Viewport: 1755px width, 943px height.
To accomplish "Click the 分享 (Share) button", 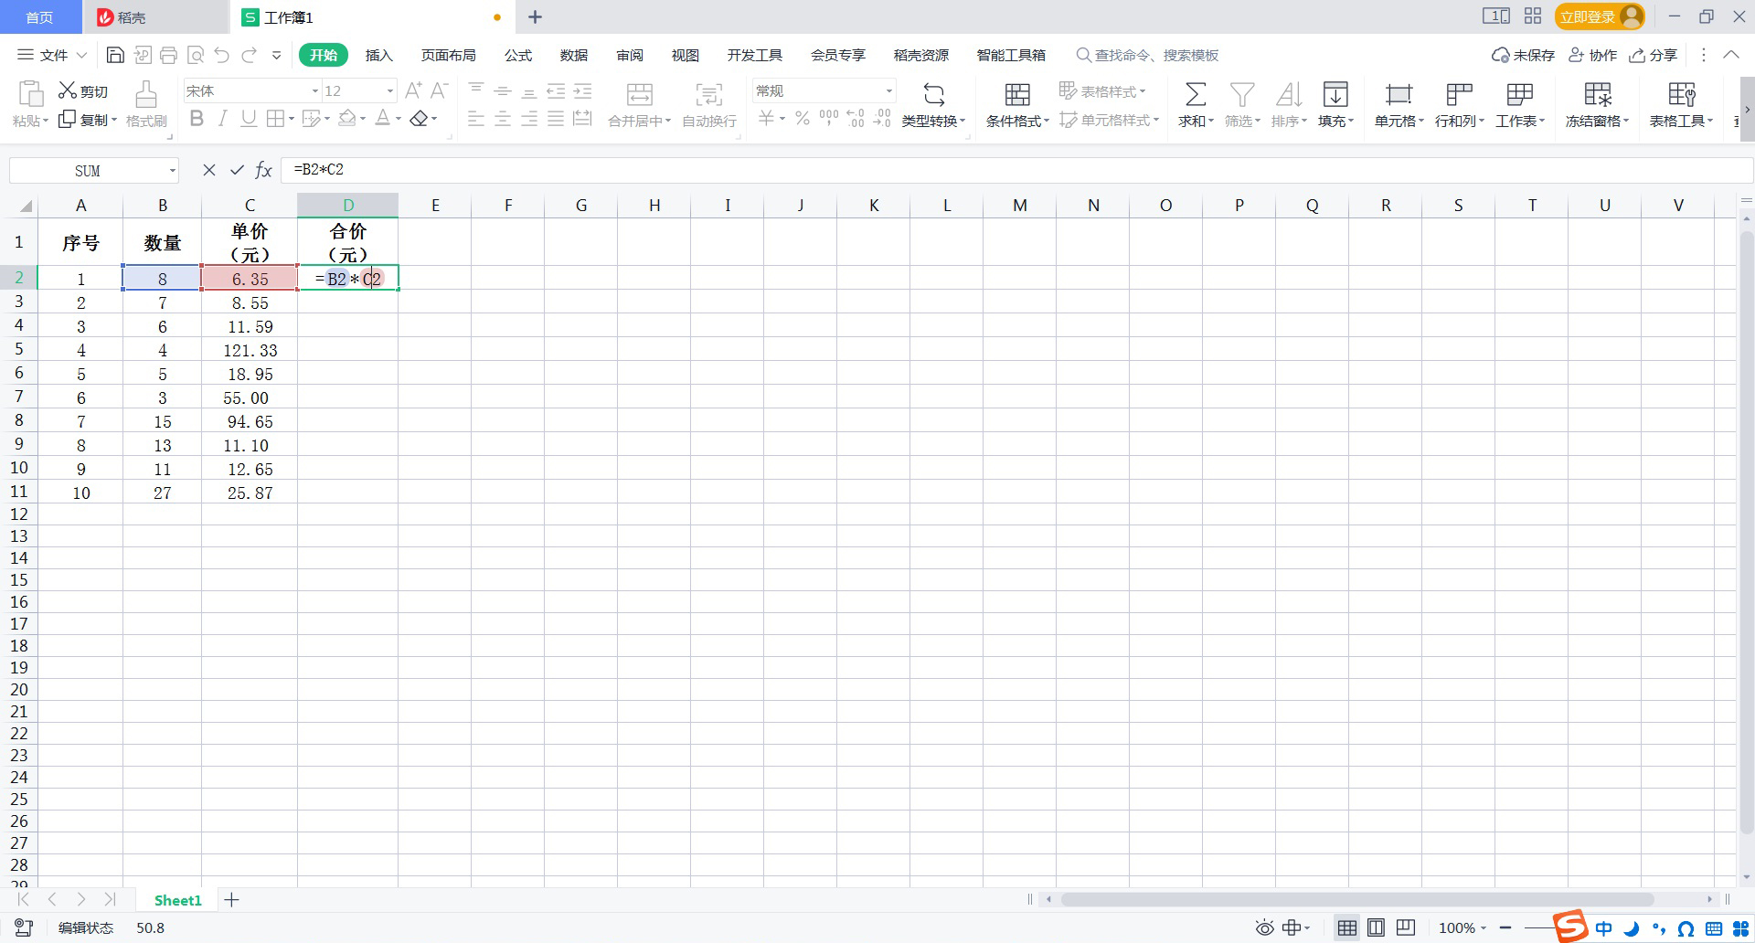I will click(1654, 55).
